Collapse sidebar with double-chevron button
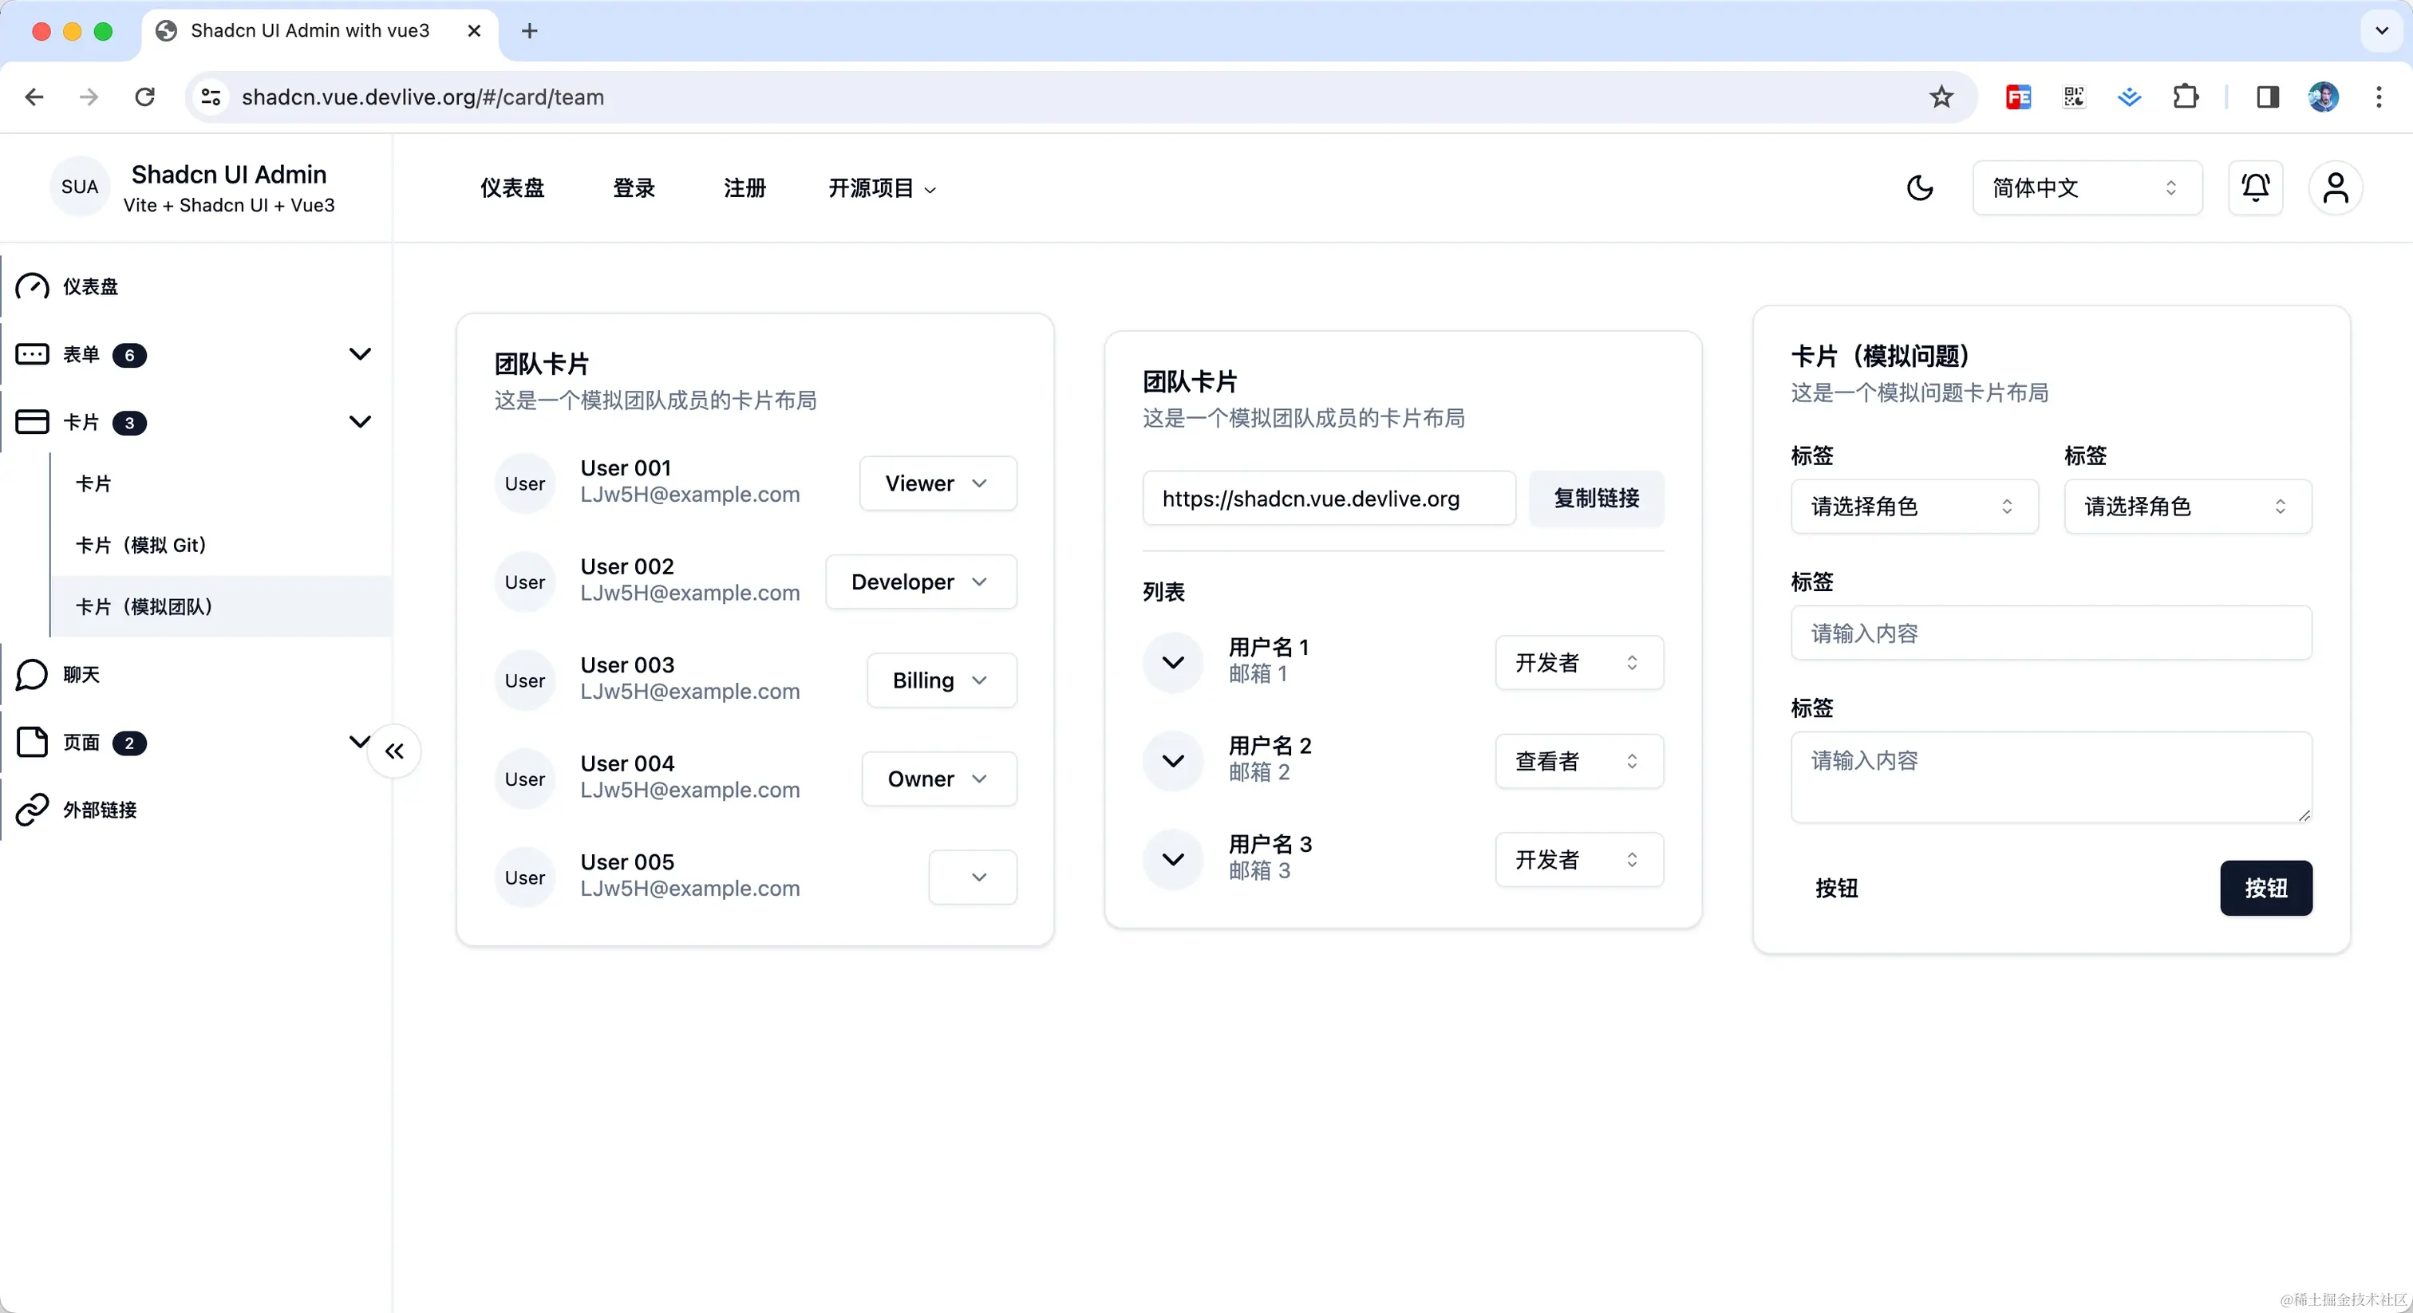 pos(394,751)
